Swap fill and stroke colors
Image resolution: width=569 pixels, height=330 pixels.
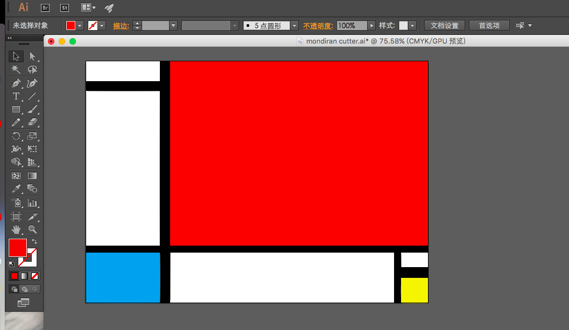pyautogui.click(x=34, y=241)
